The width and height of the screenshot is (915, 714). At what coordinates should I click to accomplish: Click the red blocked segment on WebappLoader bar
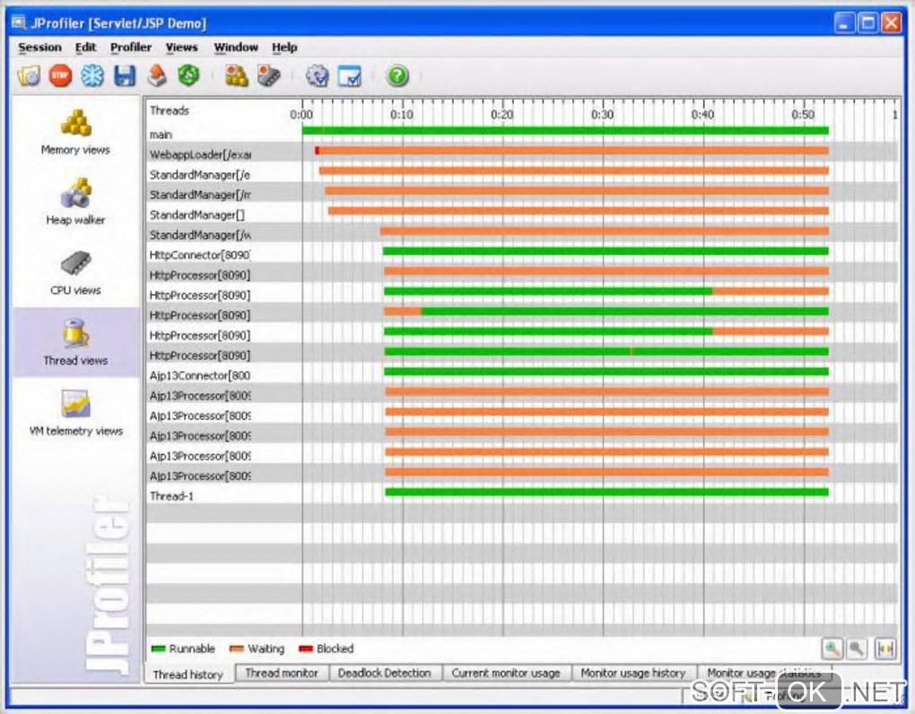317,151
